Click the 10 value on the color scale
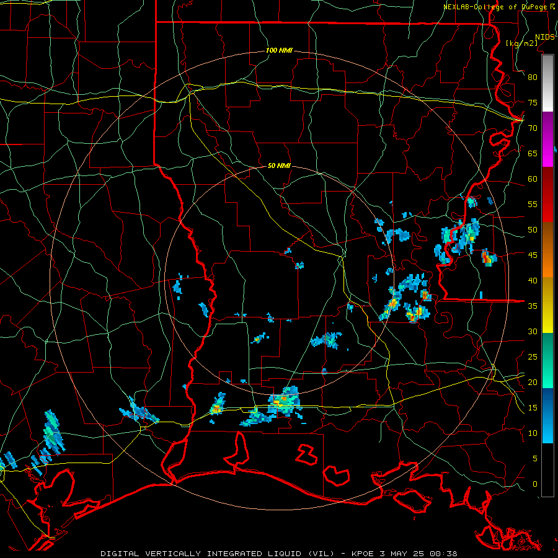This screenshot has width=558, height=558. 533,433
